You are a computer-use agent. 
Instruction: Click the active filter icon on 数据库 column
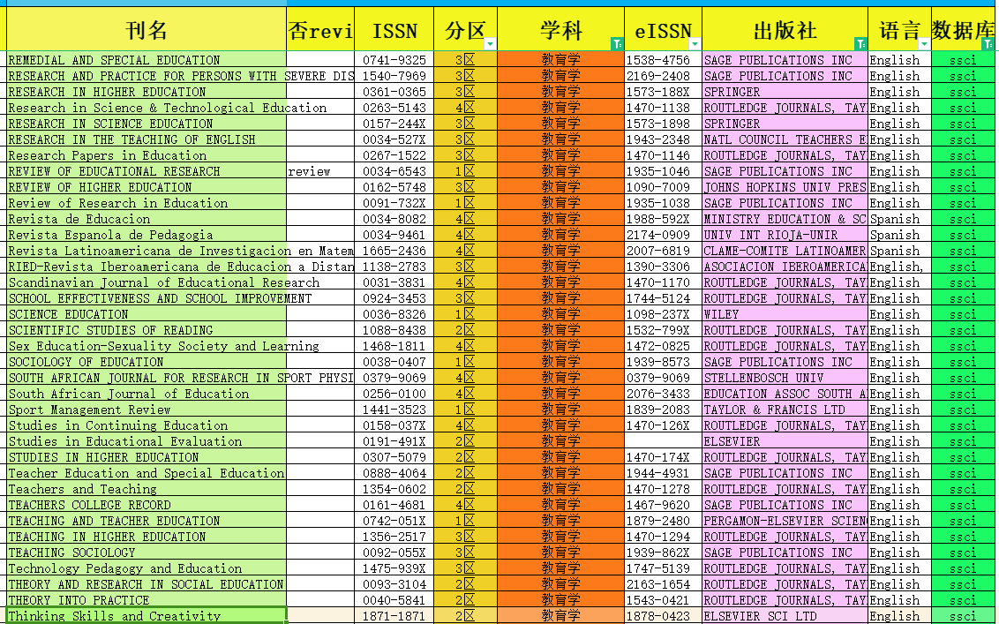click(988, 43)
